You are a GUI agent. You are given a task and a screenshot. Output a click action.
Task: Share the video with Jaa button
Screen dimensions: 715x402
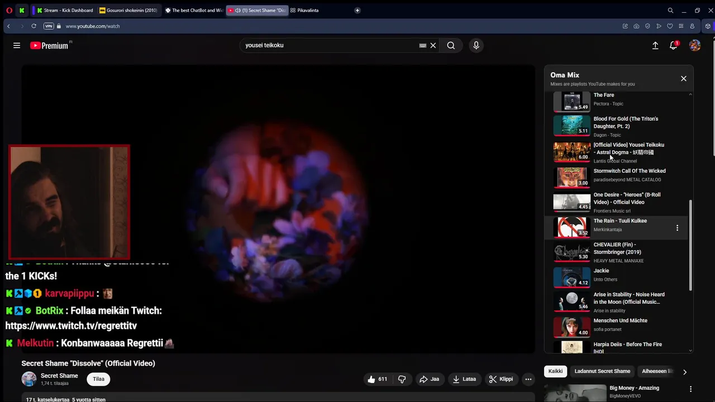tap(429, 379)
